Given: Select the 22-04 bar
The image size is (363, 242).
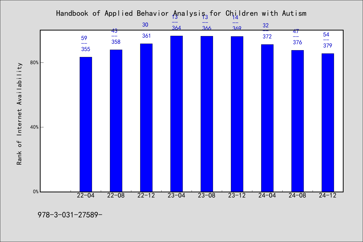Looking at the screenshot, I should point(86,124).
